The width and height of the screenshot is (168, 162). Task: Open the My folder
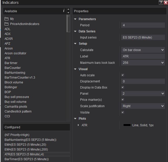[9, 19]
